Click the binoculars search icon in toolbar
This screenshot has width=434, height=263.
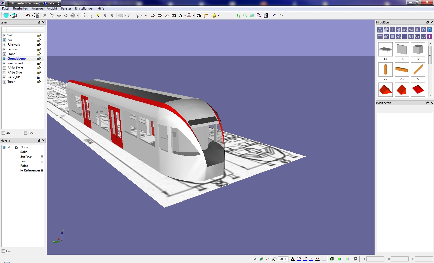tap(199, 15)
